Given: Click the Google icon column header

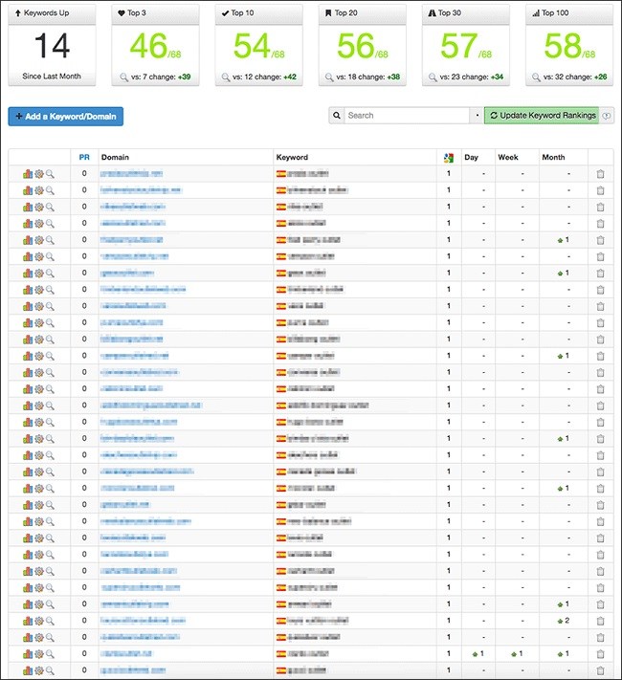Looking at the screenshot, I should tap(449, 158).
